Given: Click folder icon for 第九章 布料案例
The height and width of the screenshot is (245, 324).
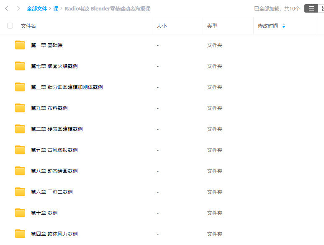Looking at the screenshot, I should coord(20,108).
